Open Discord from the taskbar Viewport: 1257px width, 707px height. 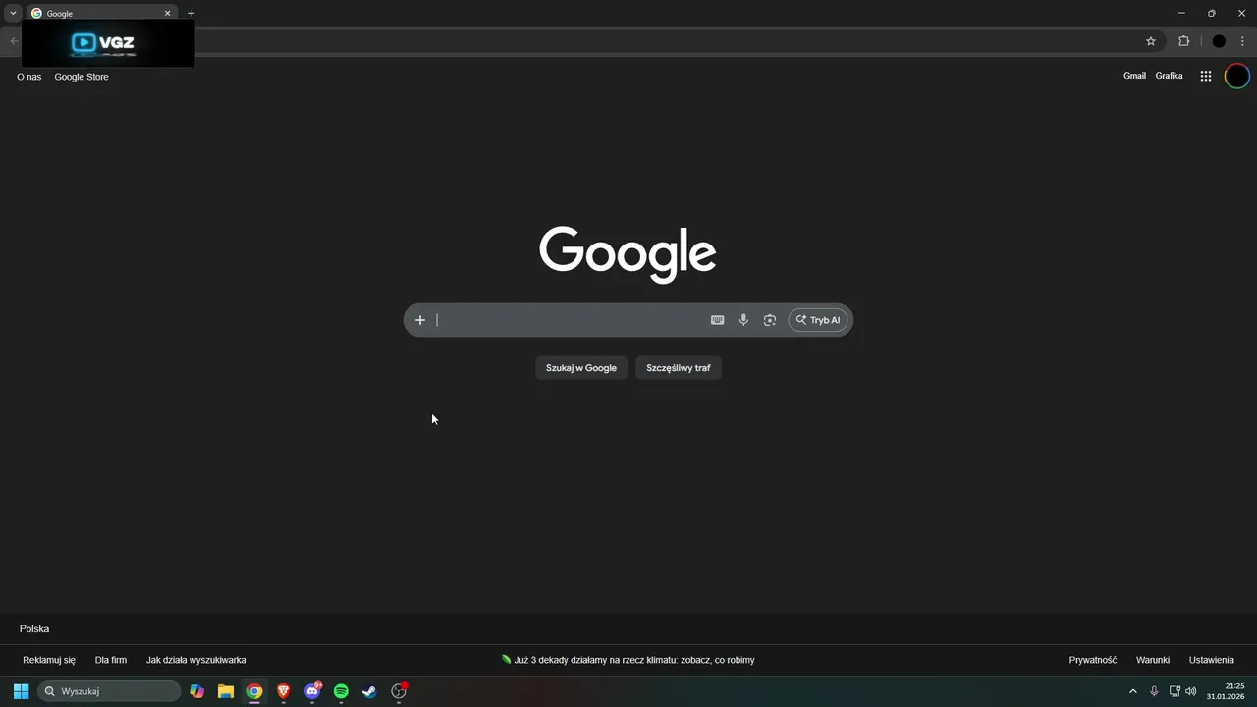point(312,691)
